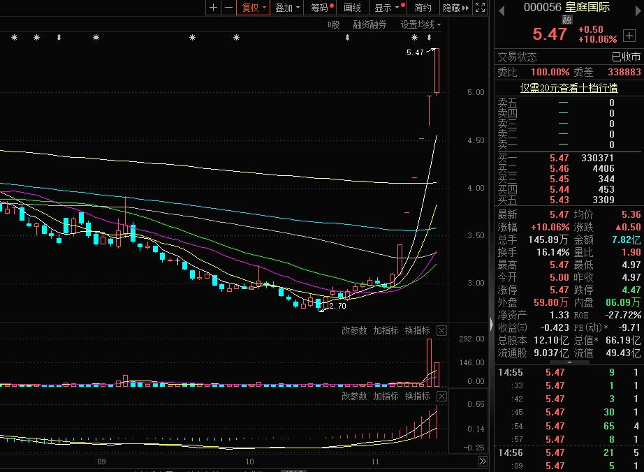Open the 设置均线 moving average dropdown

click(420, 24)
